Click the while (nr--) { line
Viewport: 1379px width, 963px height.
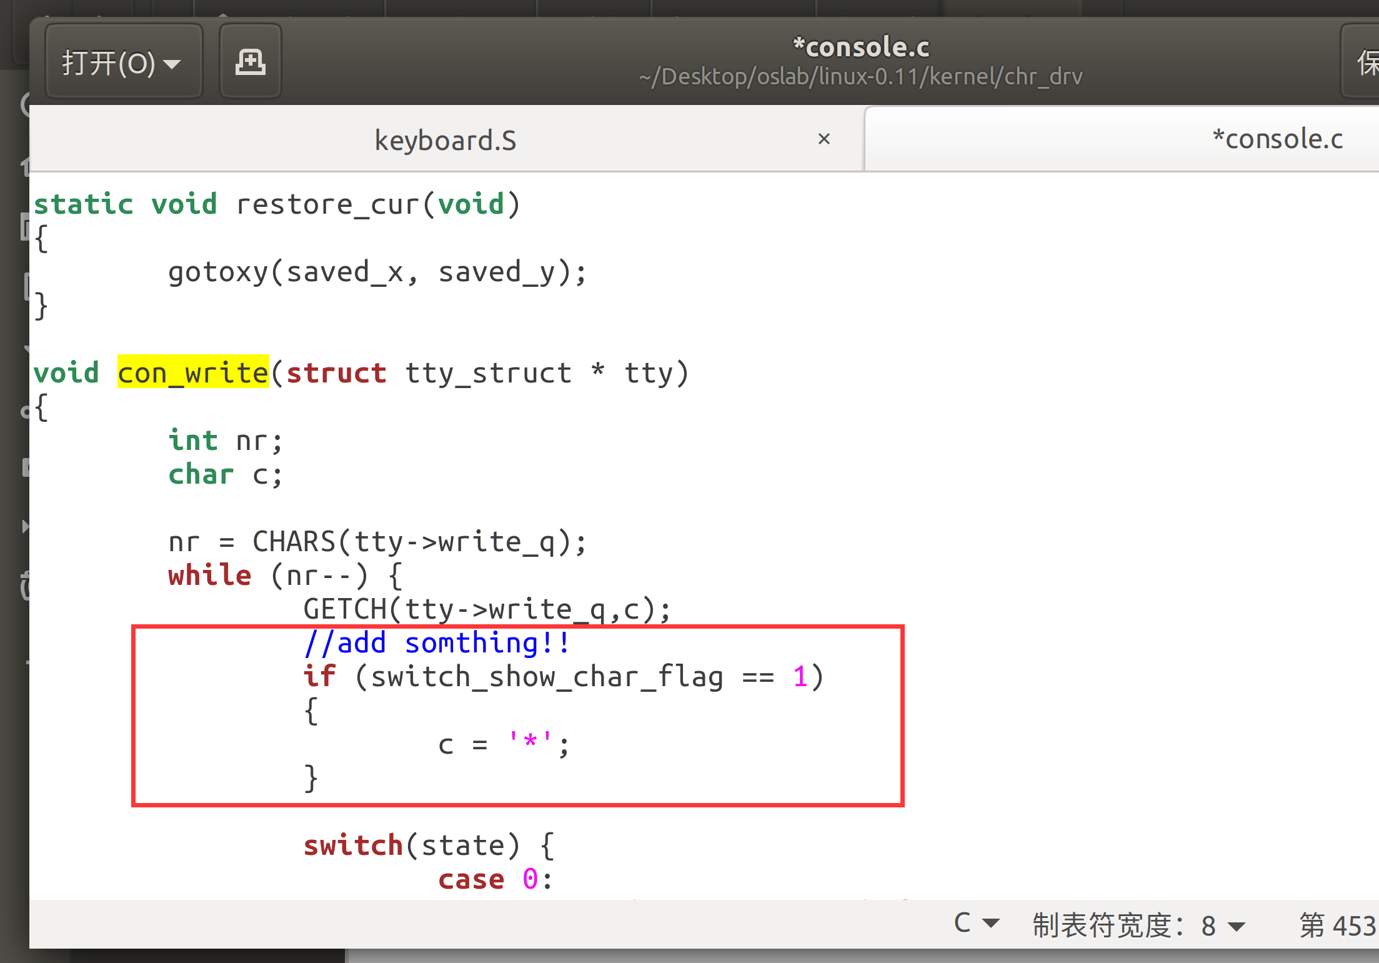click(286, 576)
